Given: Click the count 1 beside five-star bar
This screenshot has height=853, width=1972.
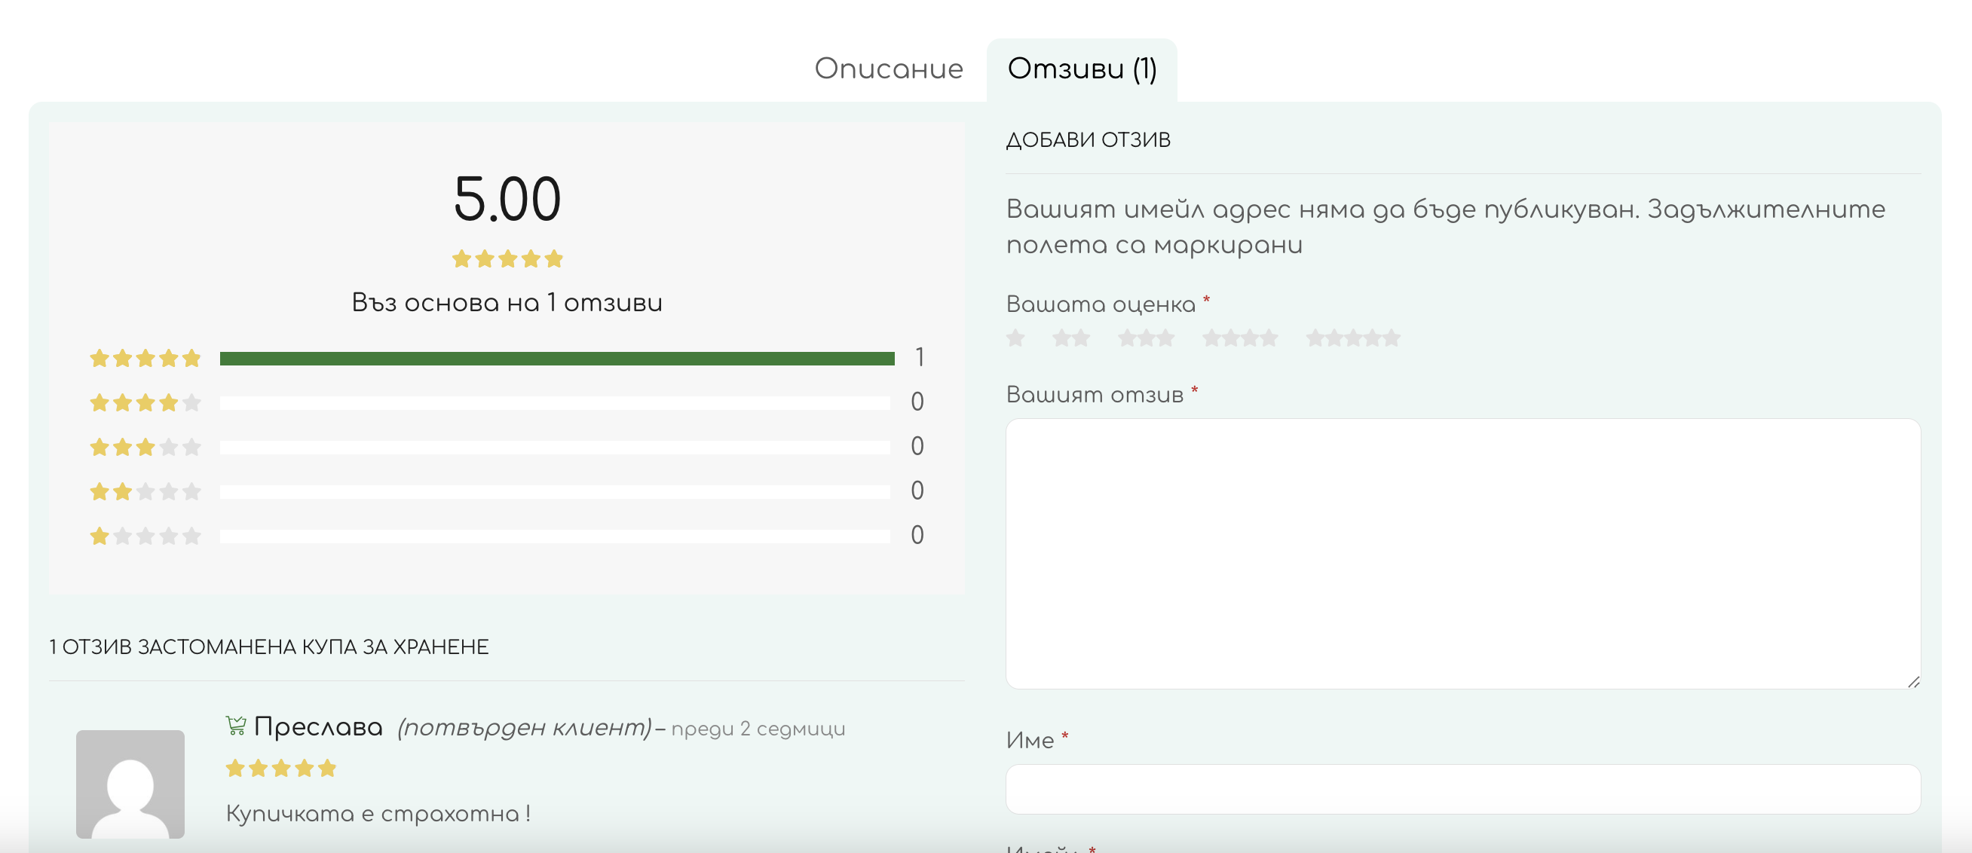Looking at the screenshot, I should point(920,357).
